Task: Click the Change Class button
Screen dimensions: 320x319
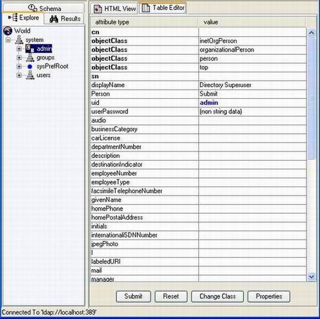Action: 217,296
